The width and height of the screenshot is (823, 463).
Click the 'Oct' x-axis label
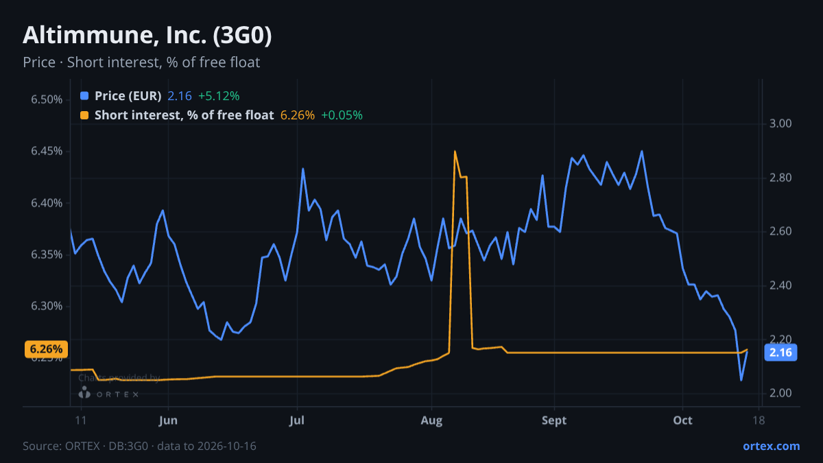coord(683,420)
